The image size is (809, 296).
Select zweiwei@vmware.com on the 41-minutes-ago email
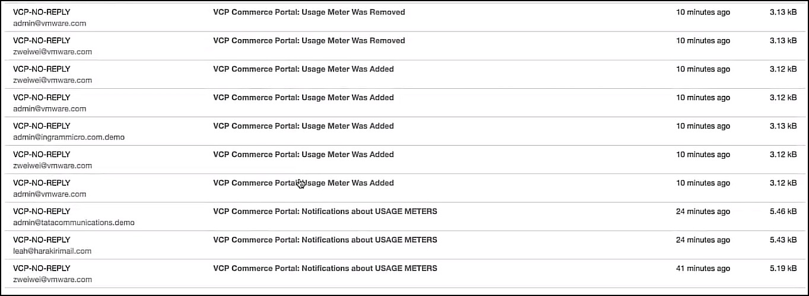pyautogui.click(x=52, y=279)
